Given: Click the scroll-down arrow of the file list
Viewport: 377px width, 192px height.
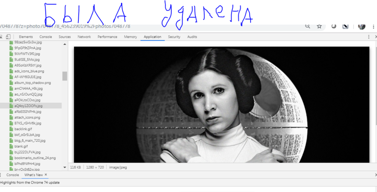Looking at the screenshot, I should [x=64, y=167].
